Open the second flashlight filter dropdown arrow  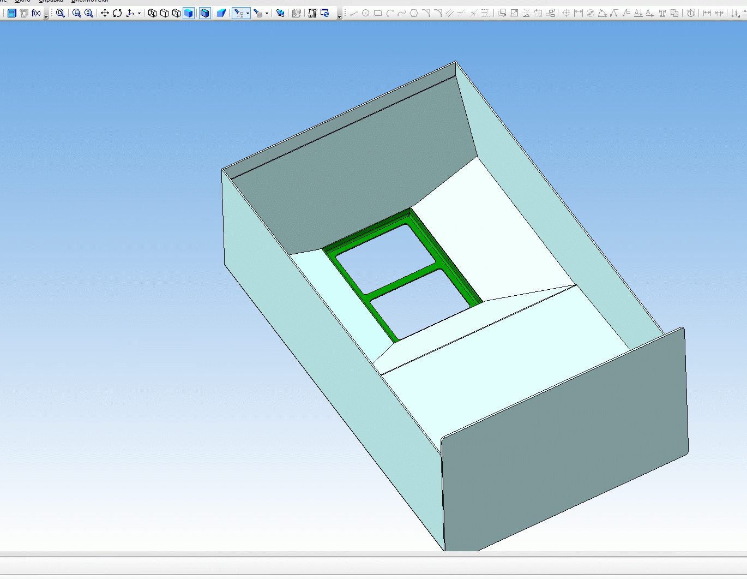267,13
